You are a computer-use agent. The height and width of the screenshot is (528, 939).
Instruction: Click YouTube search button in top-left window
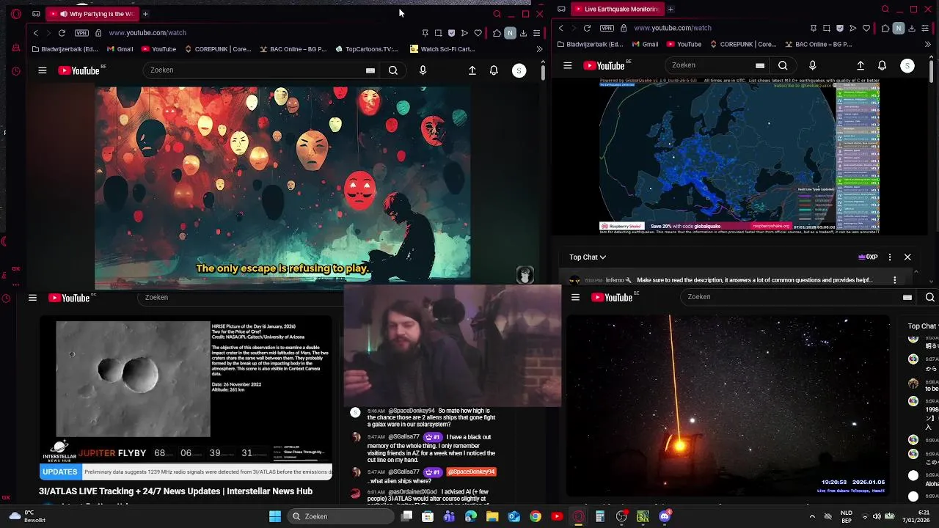tap(393, 70)
